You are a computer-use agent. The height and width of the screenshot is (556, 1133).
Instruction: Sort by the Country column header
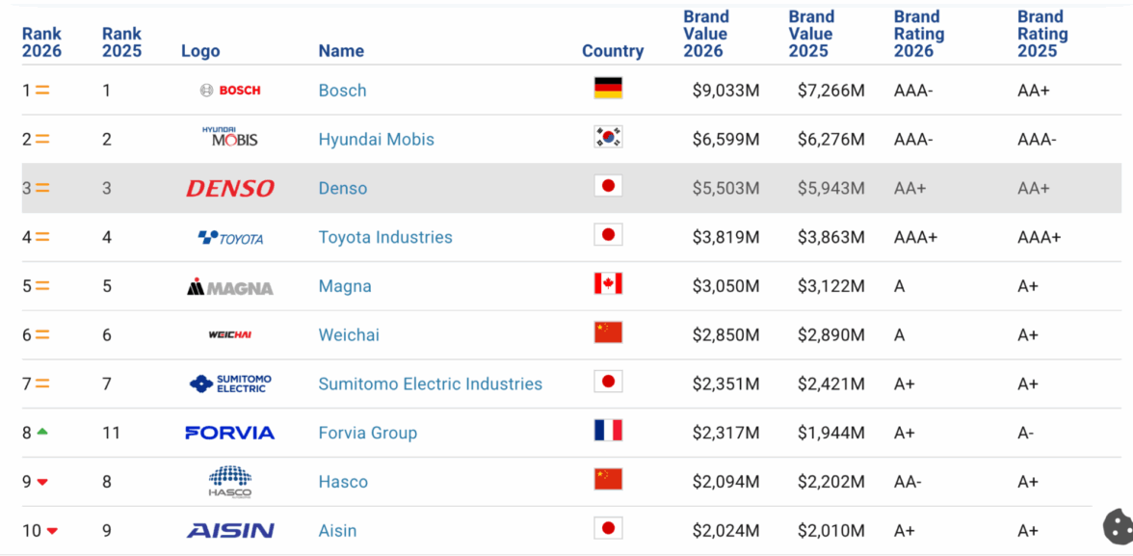pos(613,51)
